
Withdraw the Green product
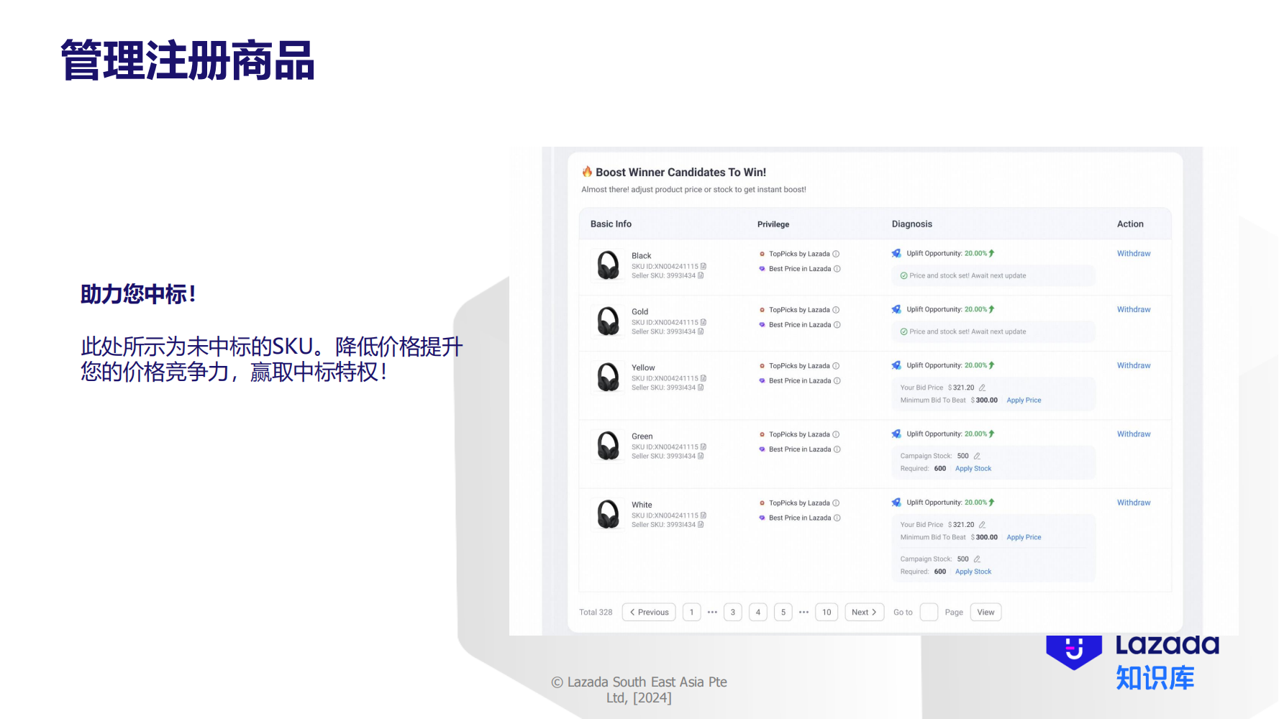[x=1134, y=434]
